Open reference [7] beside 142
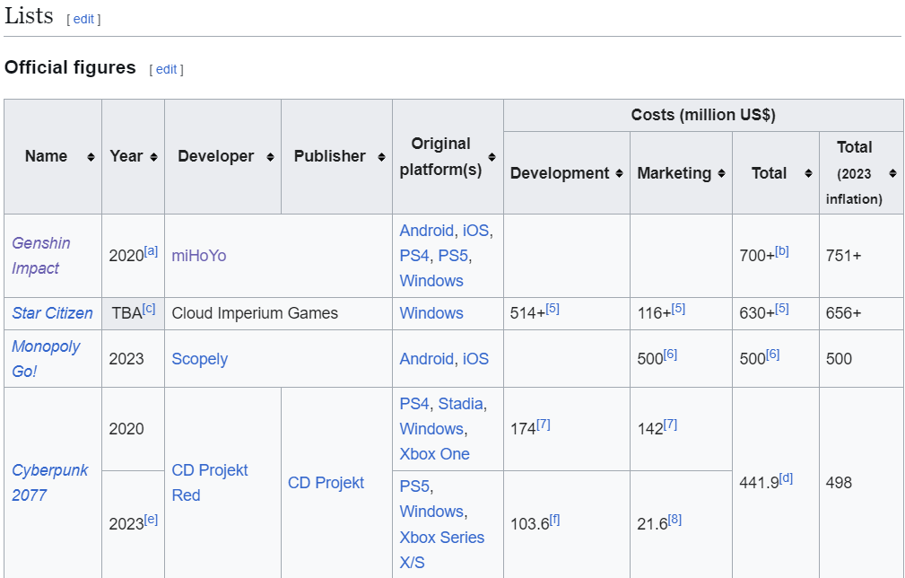905x578 pixels. [x=670, y=425]
